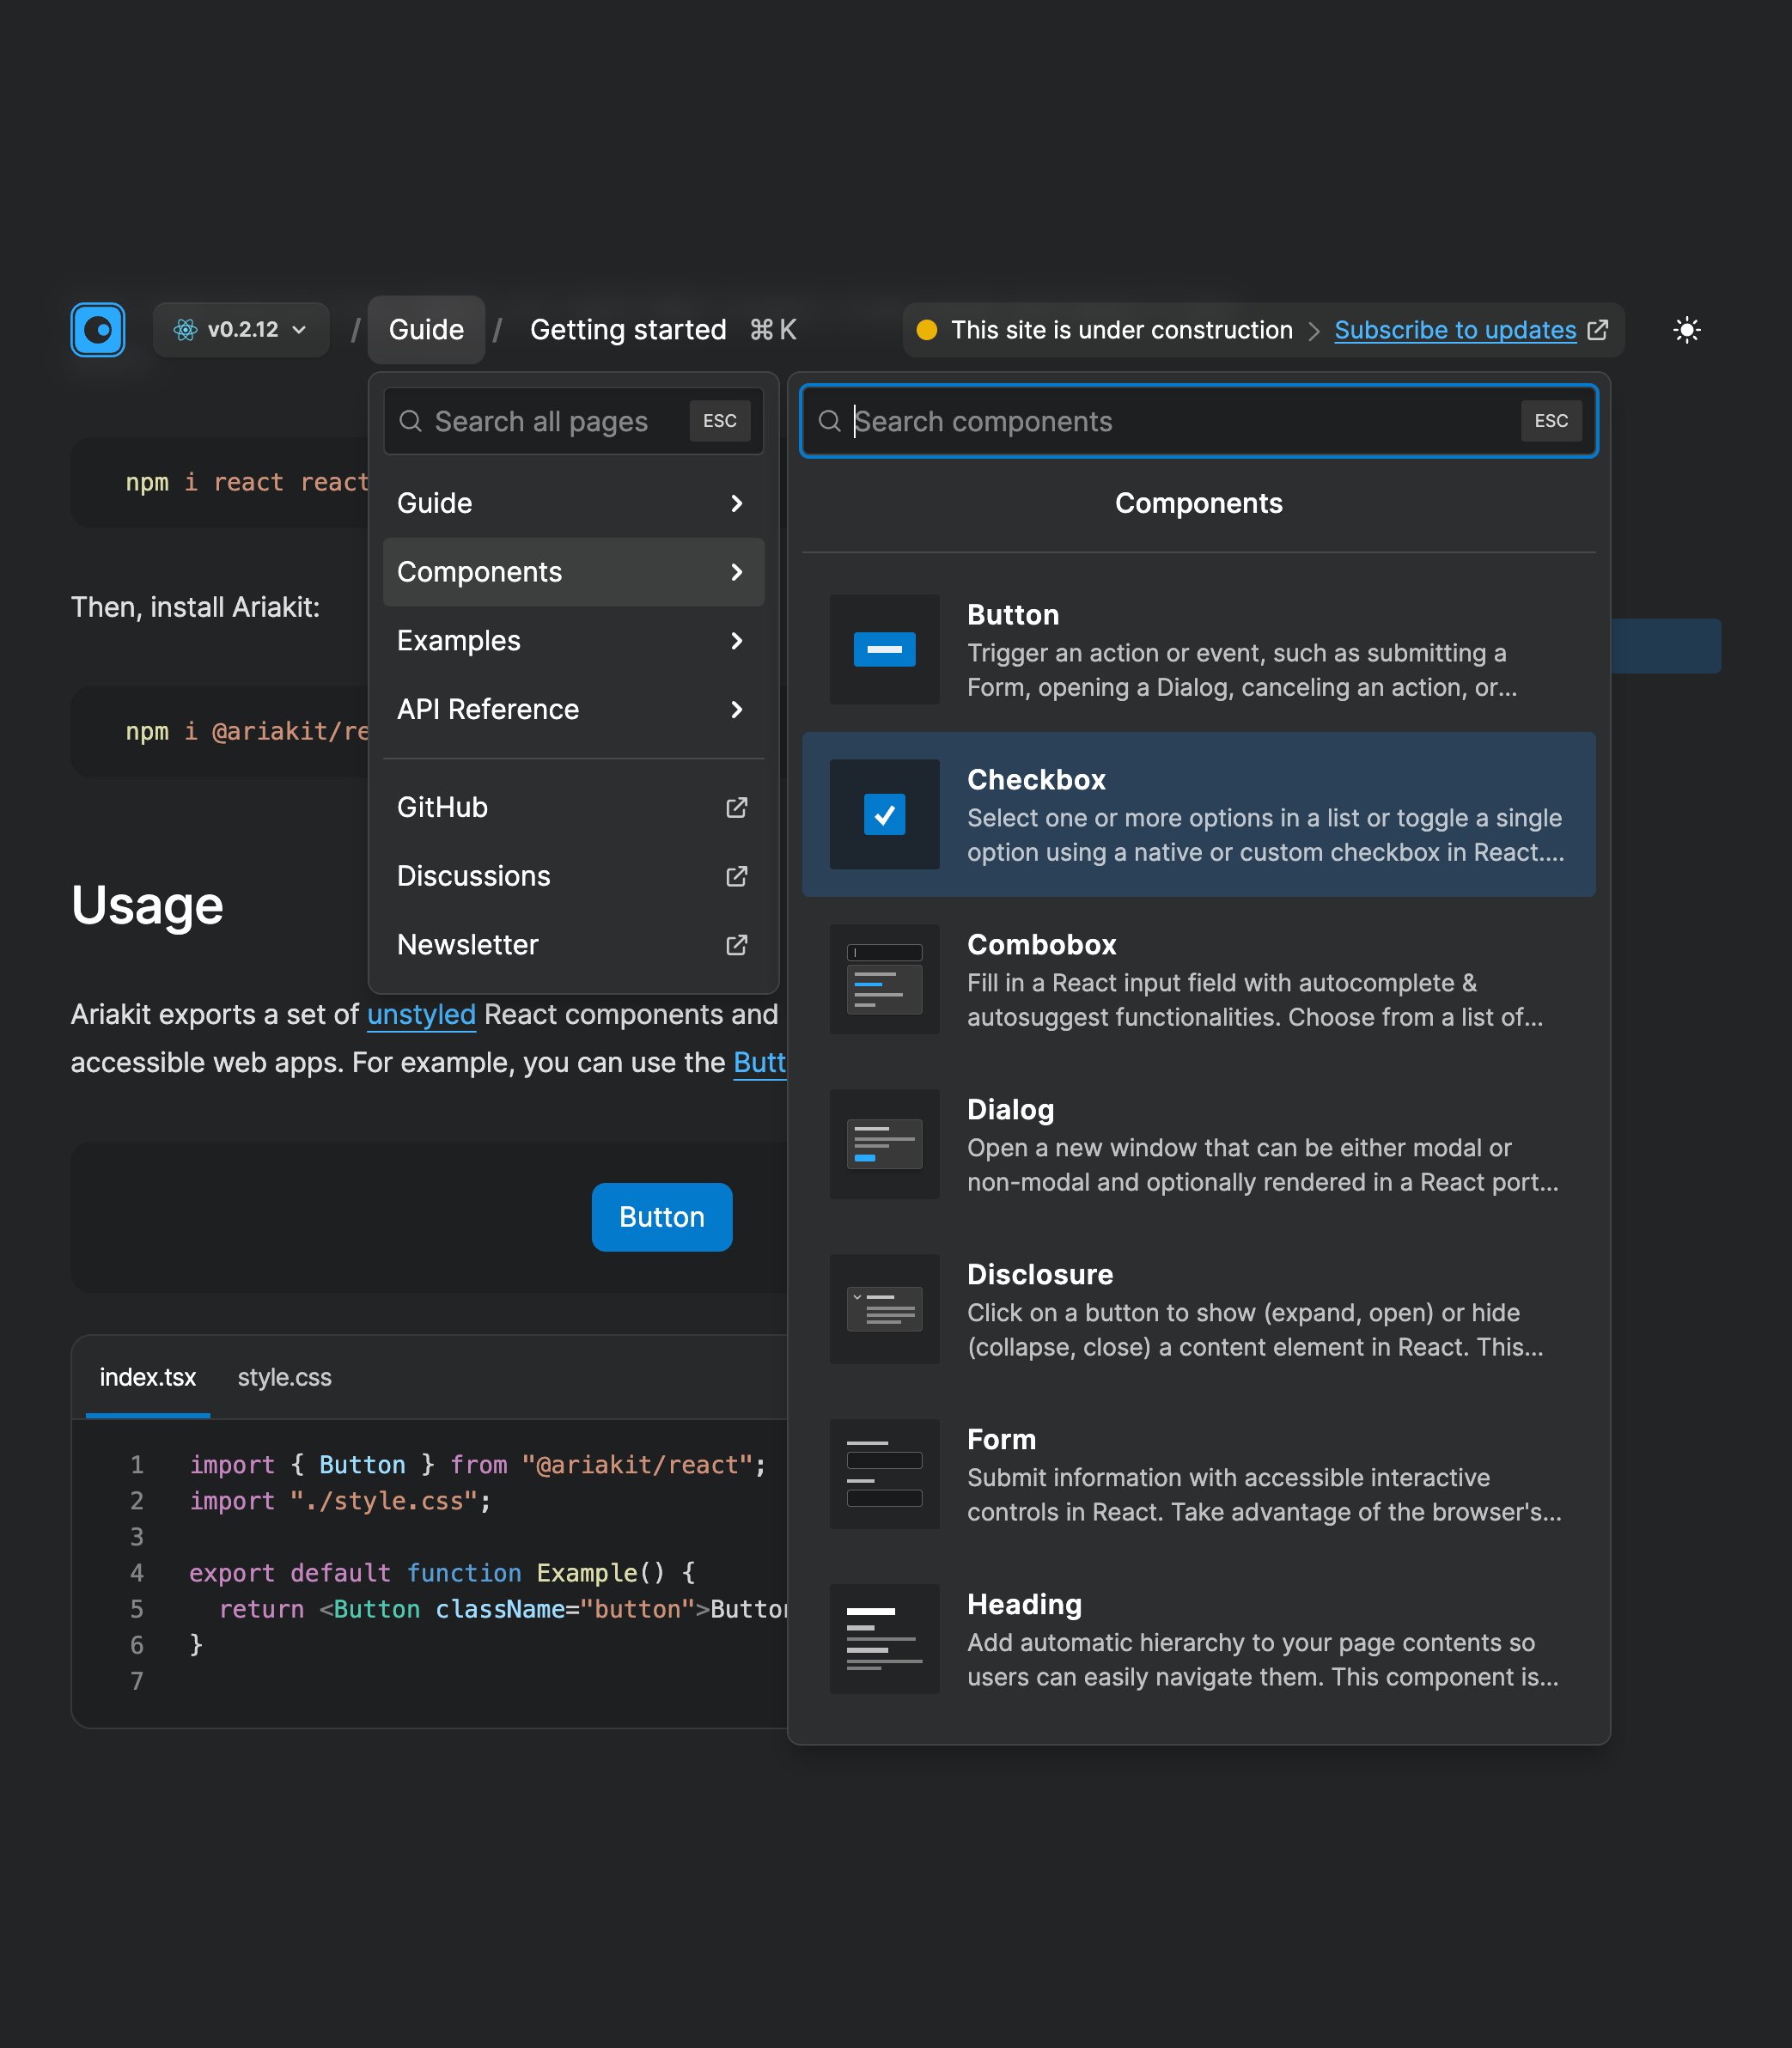
Task: Select Guide in the navigation menu
Action: coord(573,504)
